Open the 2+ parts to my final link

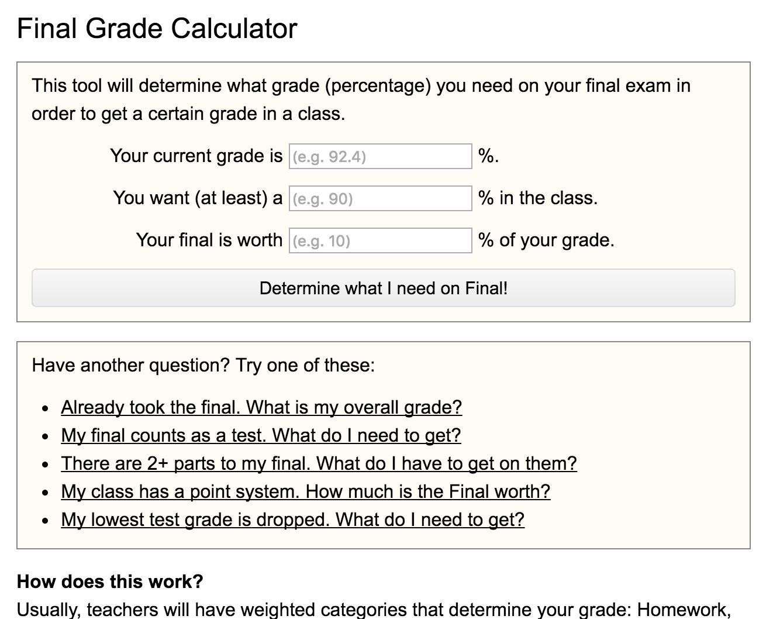319,463
